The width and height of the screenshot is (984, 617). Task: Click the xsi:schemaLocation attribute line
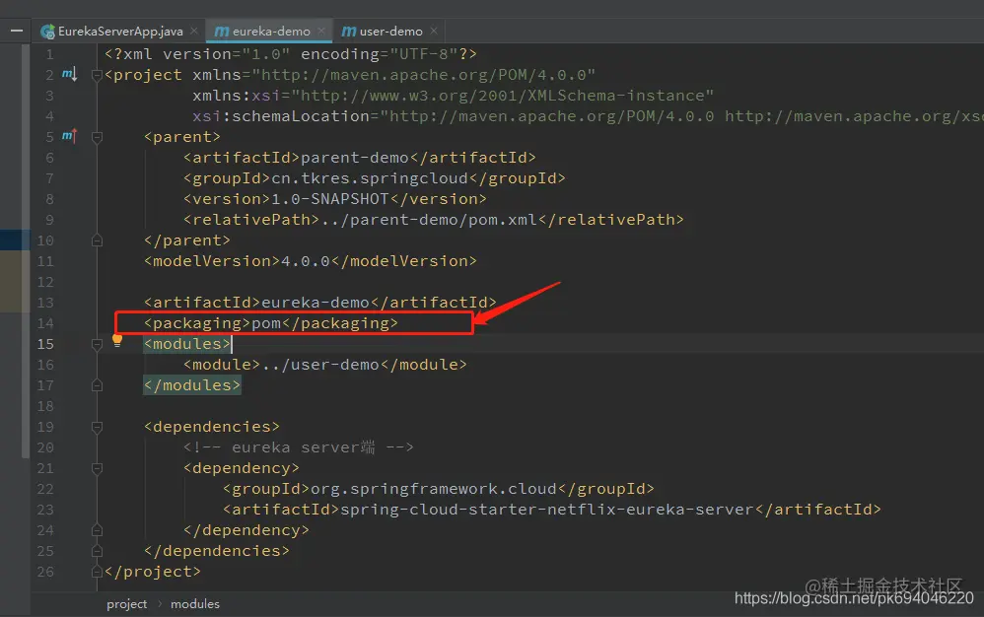click(588, 116)
